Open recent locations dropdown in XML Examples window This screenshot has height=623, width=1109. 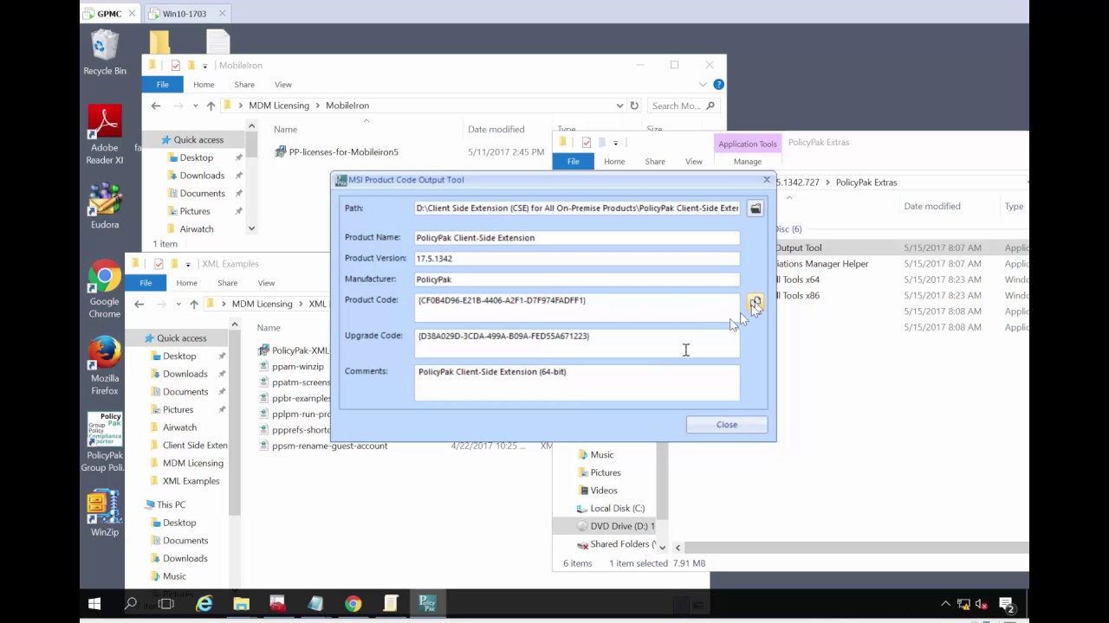click(178, 304)
